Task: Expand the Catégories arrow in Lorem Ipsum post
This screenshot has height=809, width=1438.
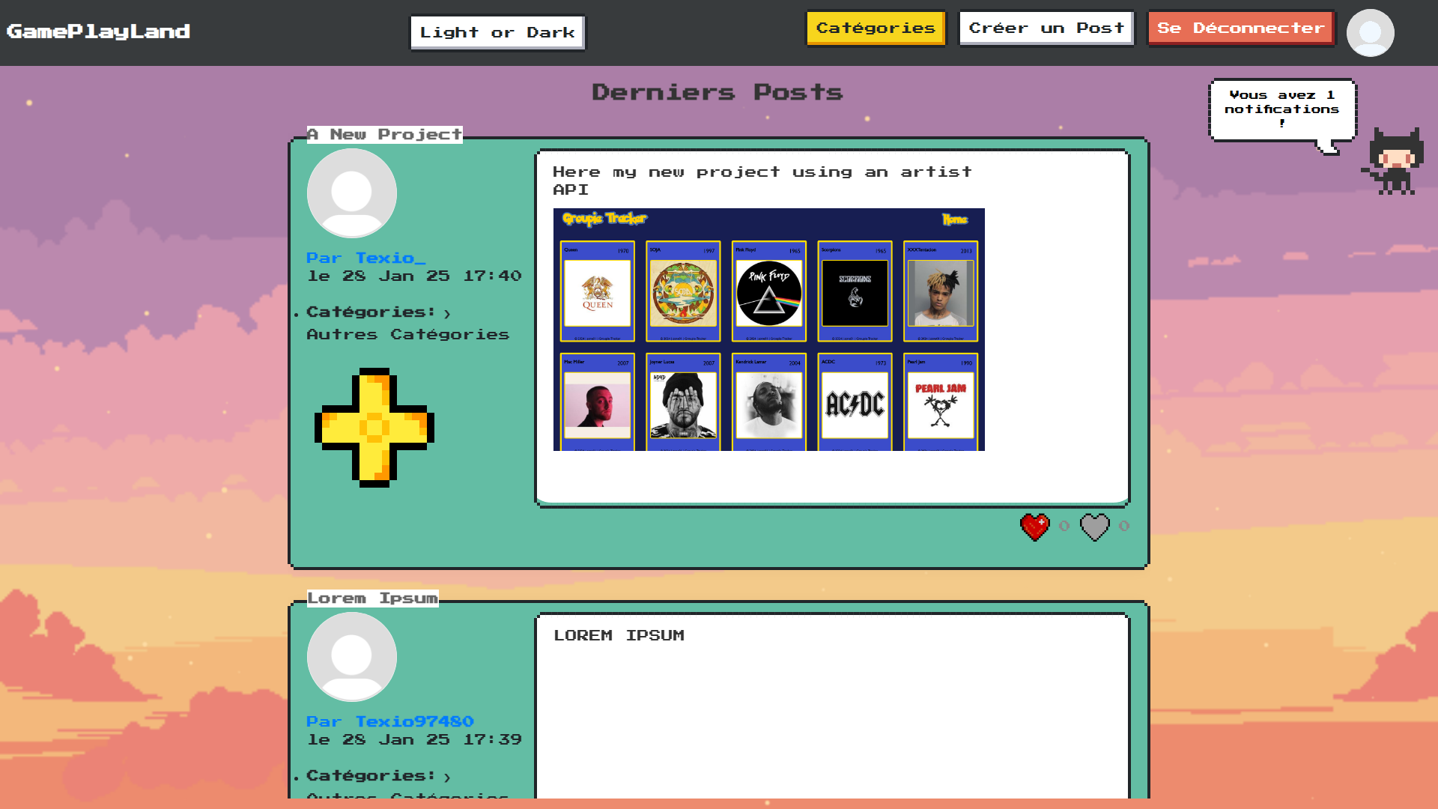Action: [447, 778]
